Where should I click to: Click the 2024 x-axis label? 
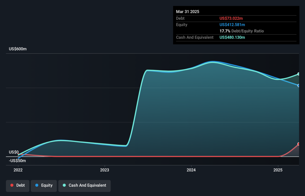click(x=191, y=170)
